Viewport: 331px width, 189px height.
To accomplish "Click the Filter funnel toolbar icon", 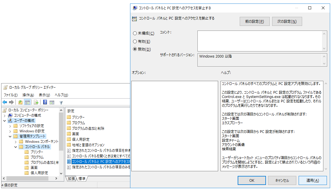I will [61, 103].
